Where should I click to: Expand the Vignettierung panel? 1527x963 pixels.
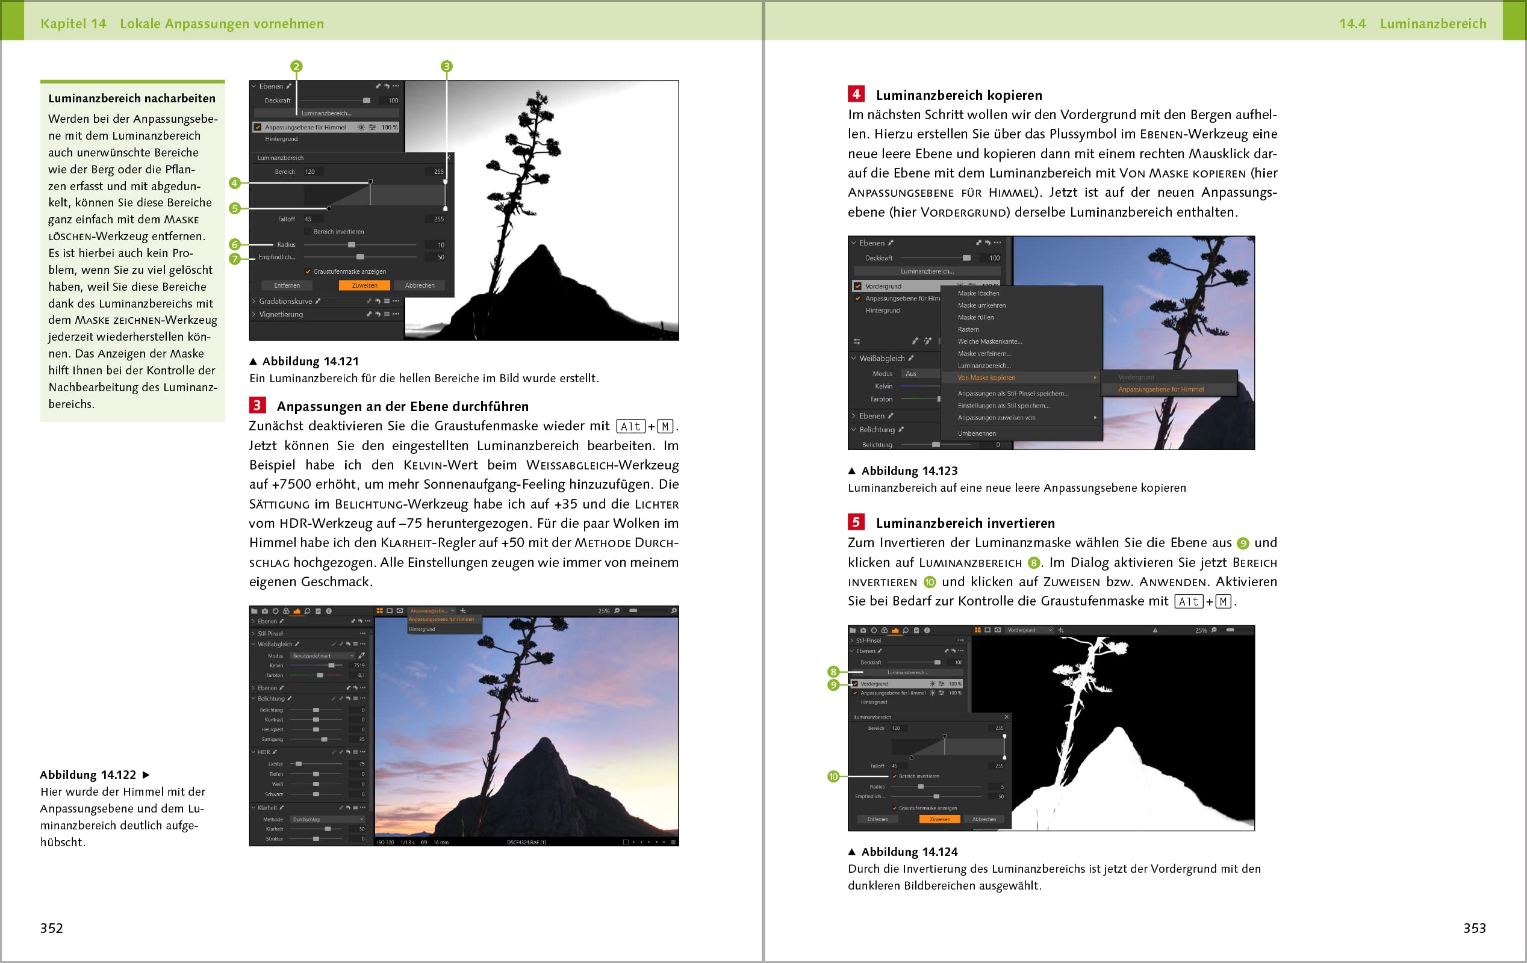tap(254, 314)
